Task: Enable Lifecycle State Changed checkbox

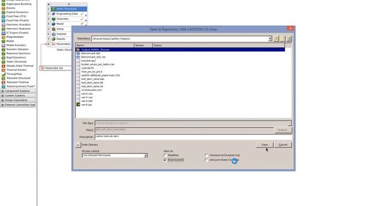Action: click(206, 160)
